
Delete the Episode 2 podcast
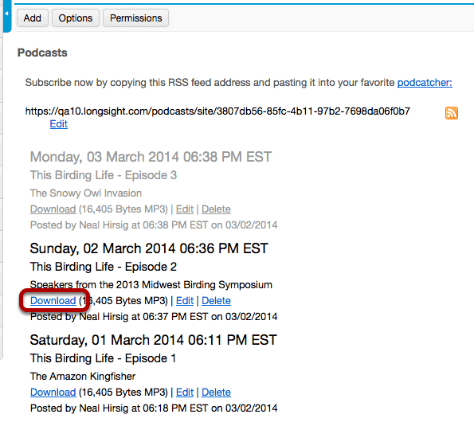click(216, 300)
